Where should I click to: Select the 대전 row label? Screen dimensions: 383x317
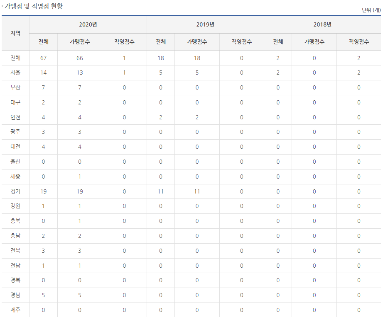[x=15, y=147]
